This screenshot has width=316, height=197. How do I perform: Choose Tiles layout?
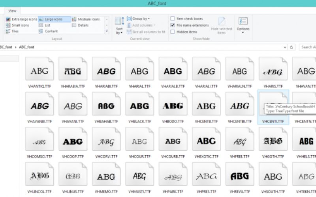12,32
